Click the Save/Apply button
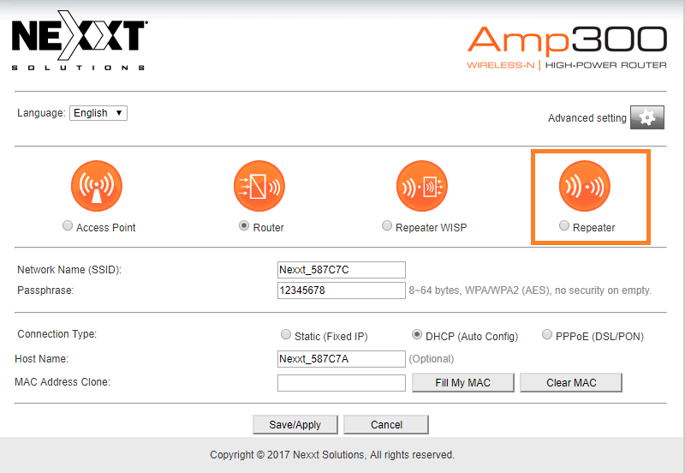 point(295,424)
